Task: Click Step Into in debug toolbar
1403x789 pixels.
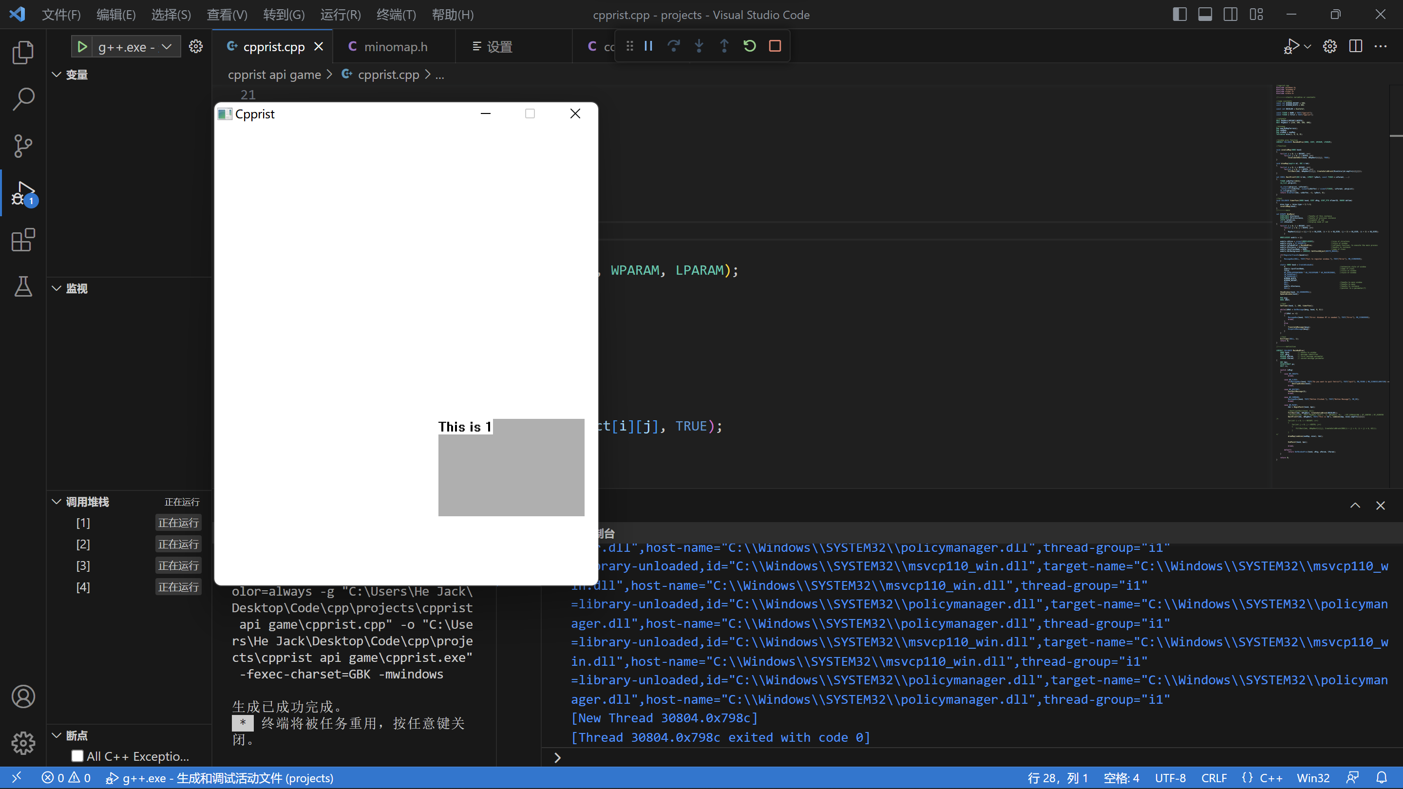Action: tap(699, 46)
